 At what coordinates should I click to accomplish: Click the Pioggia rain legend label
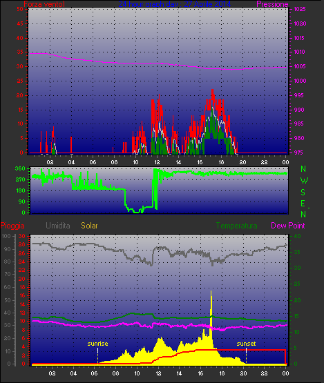tap(12, 226)
